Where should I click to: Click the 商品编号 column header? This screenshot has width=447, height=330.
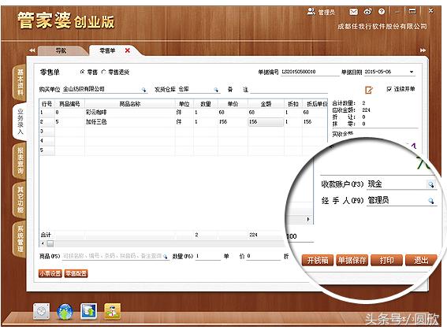point(69,104)
